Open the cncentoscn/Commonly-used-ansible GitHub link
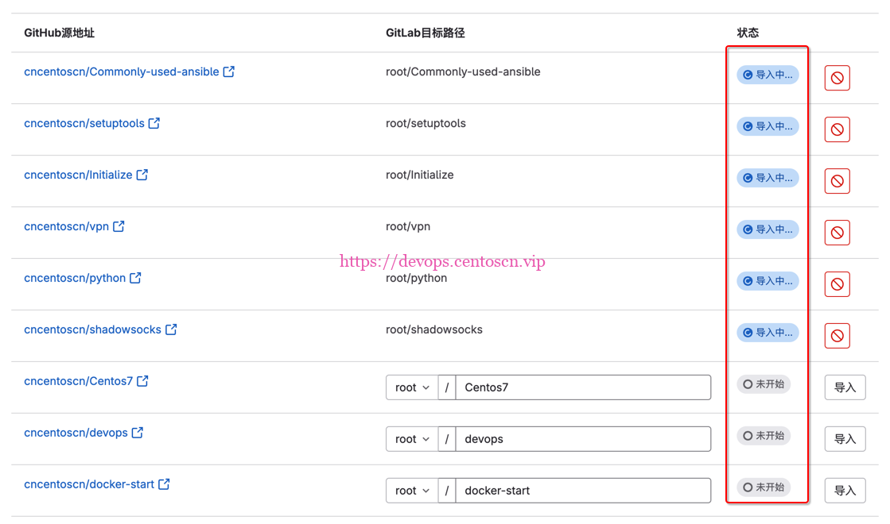 (122, 71)
